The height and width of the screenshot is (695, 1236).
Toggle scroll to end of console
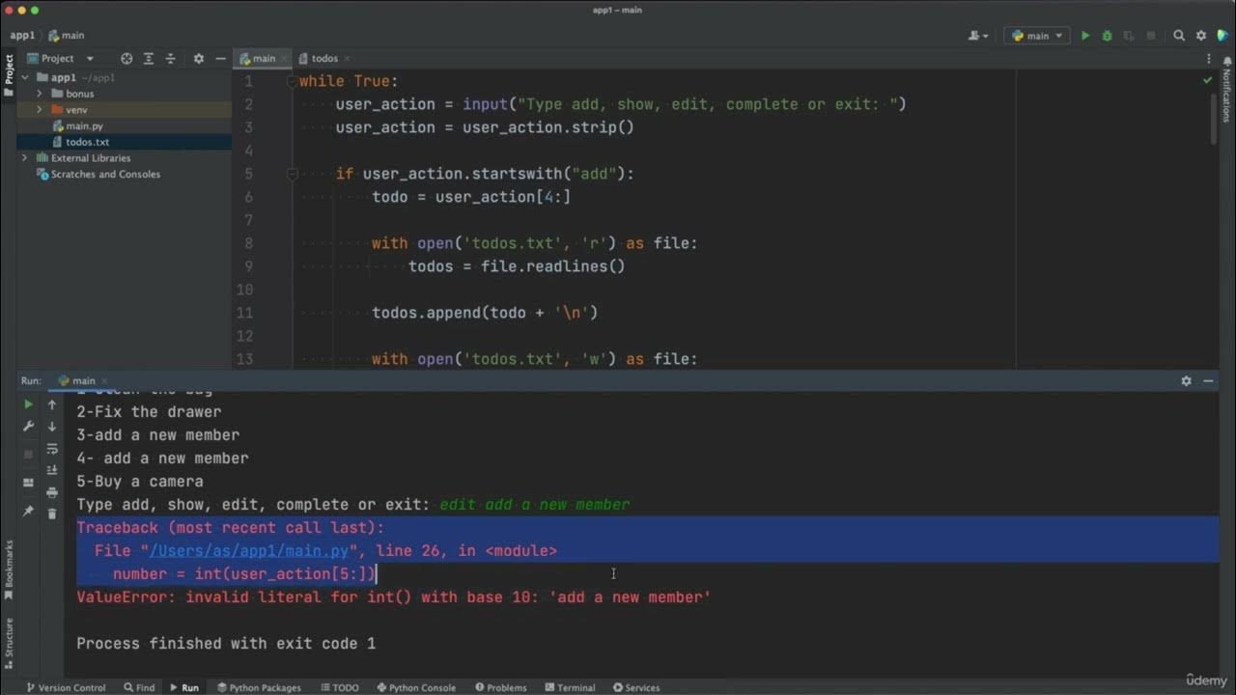(x=52, y=470)
